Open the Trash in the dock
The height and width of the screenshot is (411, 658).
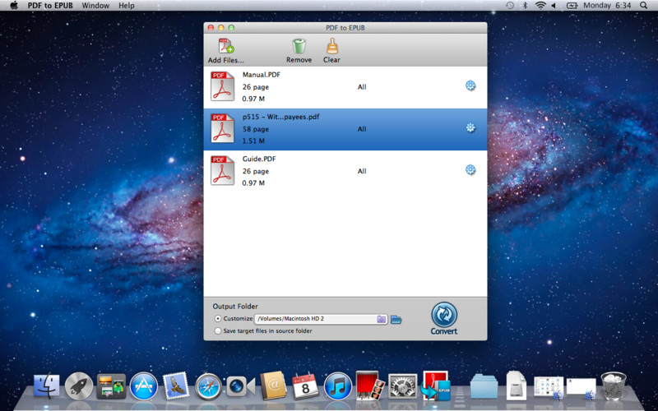(x=614, y=386)
